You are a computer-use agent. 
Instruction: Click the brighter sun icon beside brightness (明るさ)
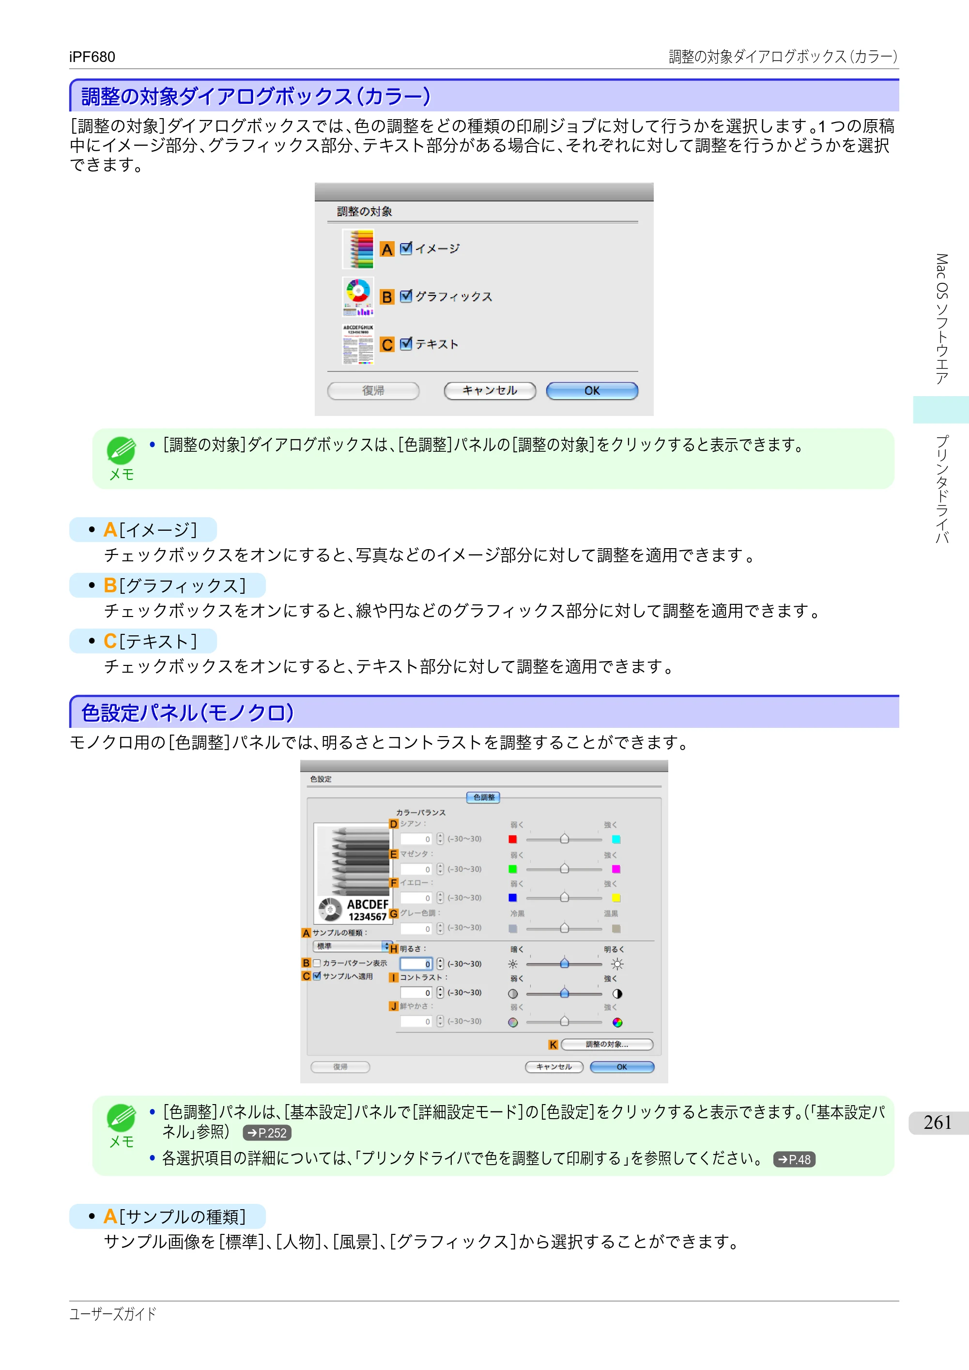tap(617, 964)
